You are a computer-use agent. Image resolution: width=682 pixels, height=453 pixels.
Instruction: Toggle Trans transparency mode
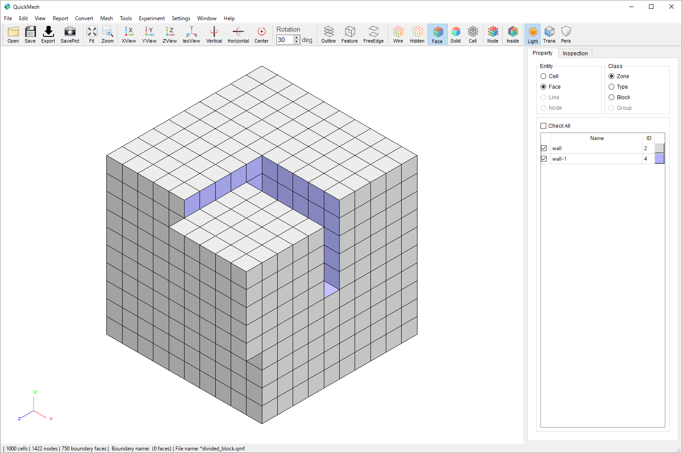[x=549, y=34]
